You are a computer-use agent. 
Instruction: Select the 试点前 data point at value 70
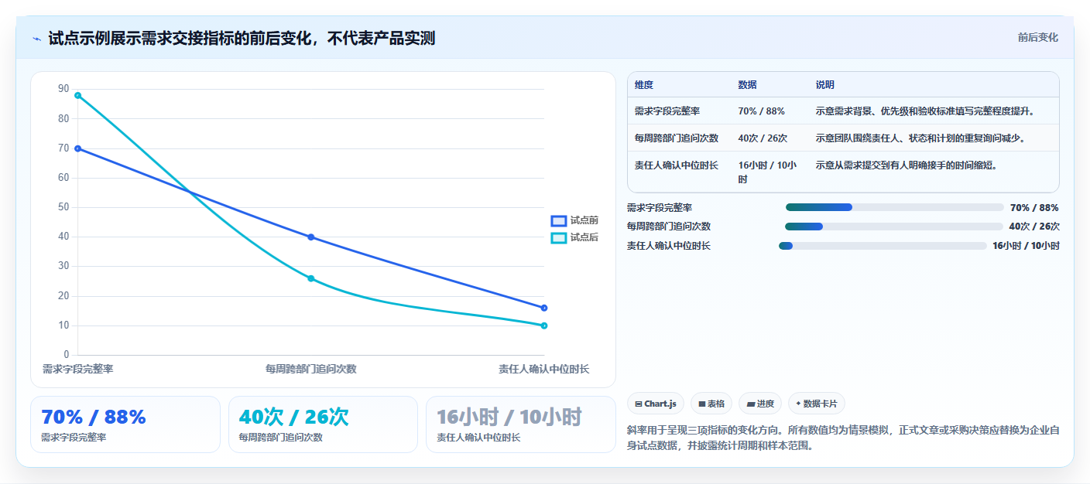(77, 148)
